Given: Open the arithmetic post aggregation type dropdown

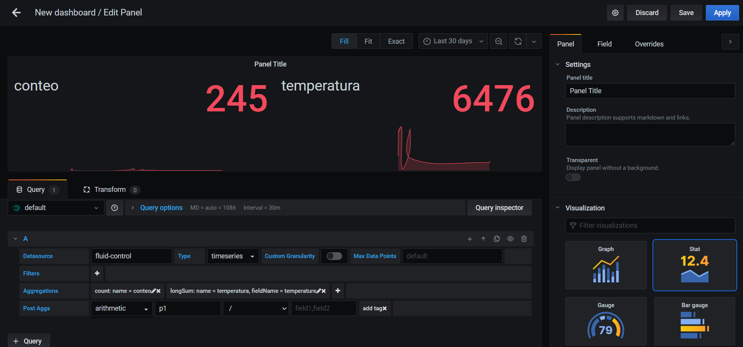Looking at the screenshot, I should click(122, 308).
